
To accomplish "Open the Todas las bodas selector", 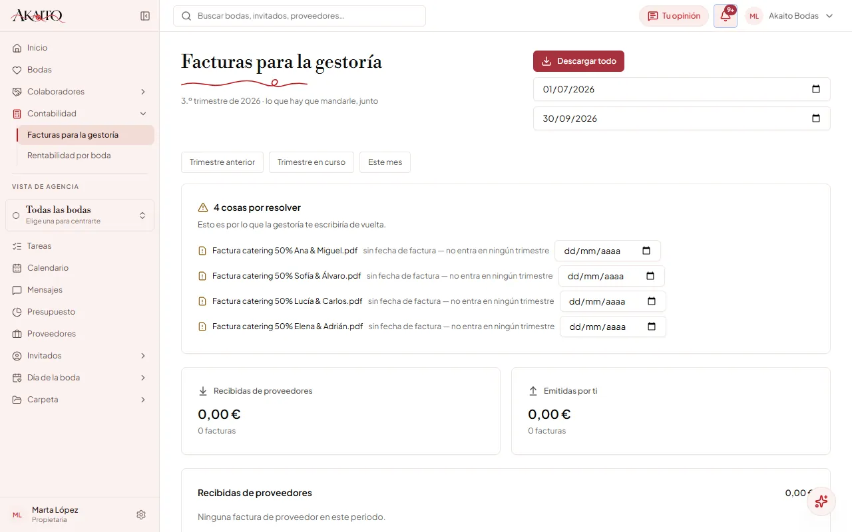I will [x=80, y=215].
